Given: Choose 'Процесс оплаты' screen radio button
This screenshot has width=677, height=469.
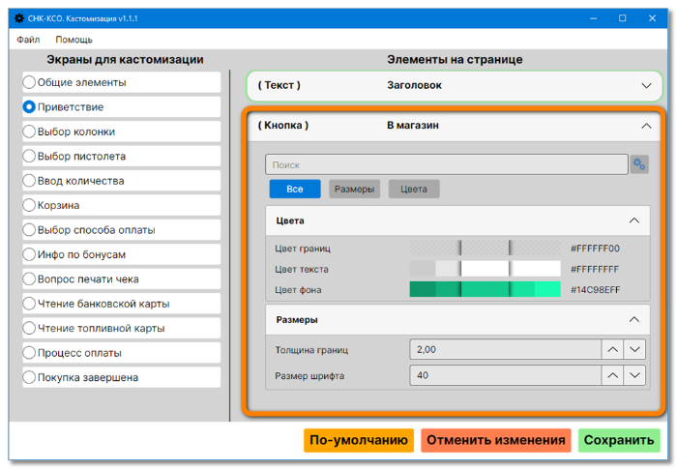Looking at the screenshot, I should click(29, 353).
